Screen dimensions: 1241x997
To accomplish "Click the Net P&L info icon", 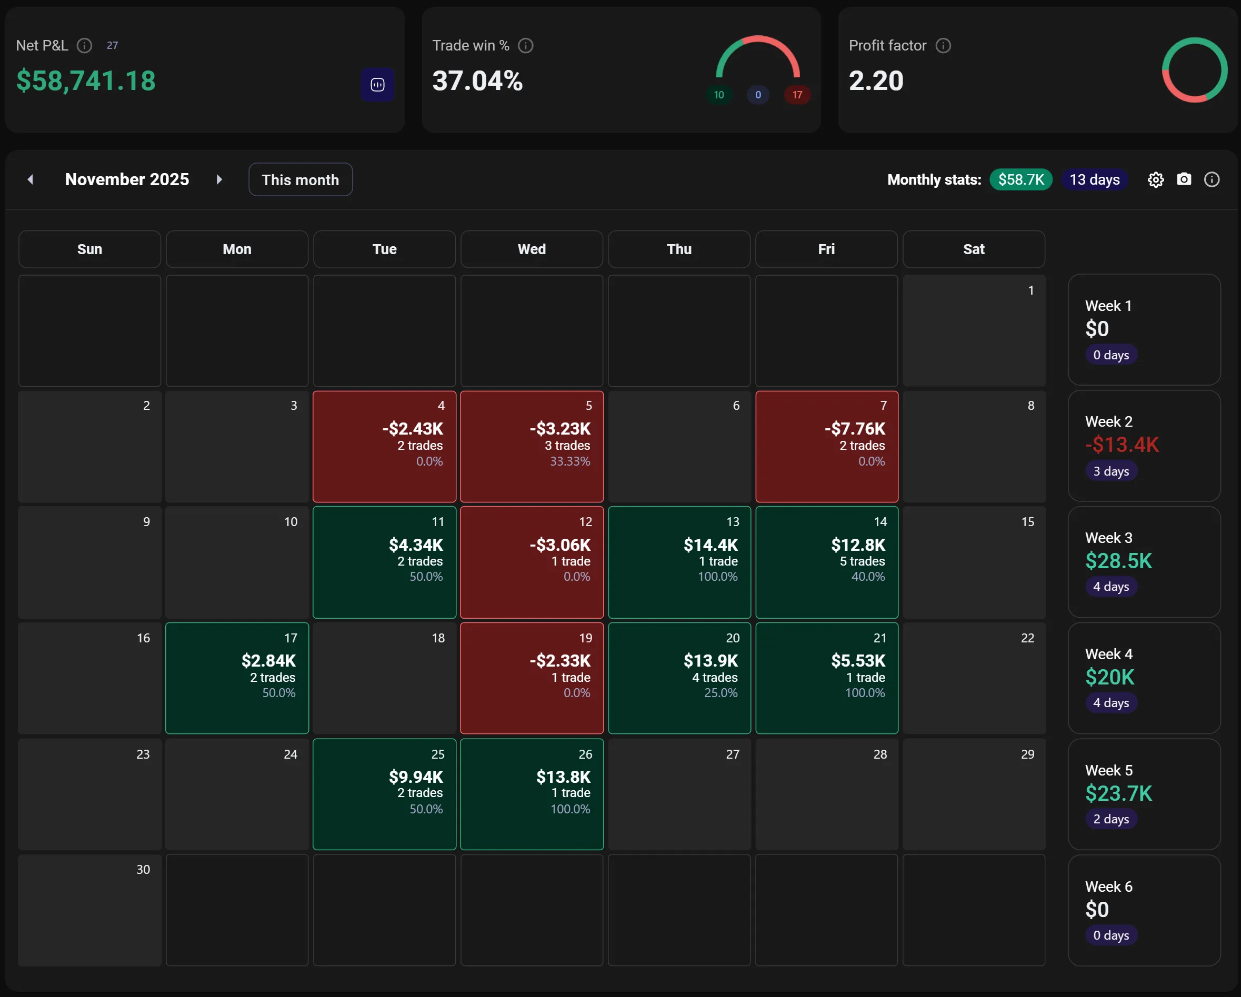I will pos(85,45).
